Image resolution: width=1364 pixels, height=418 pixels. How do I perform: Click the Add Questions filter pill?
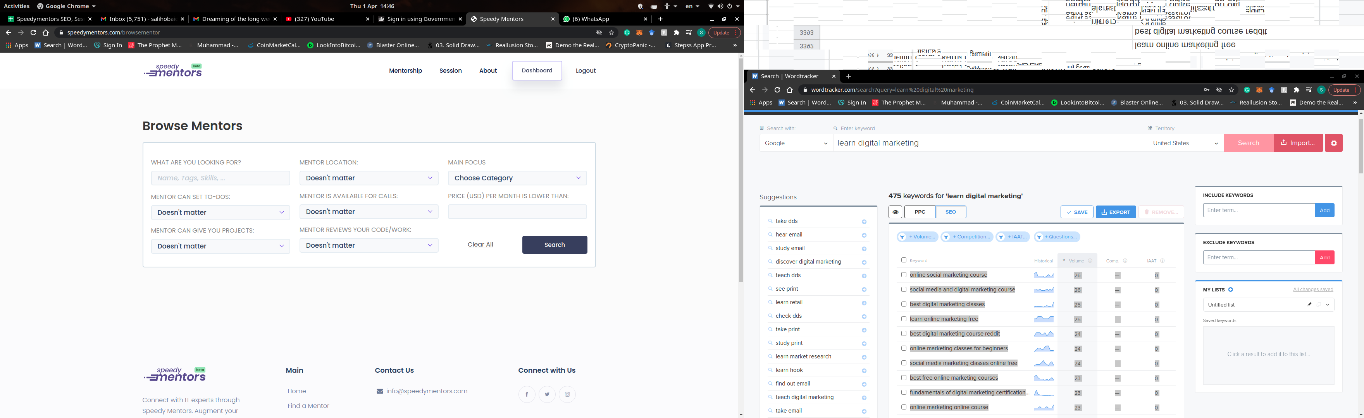tap(1057, 237)
